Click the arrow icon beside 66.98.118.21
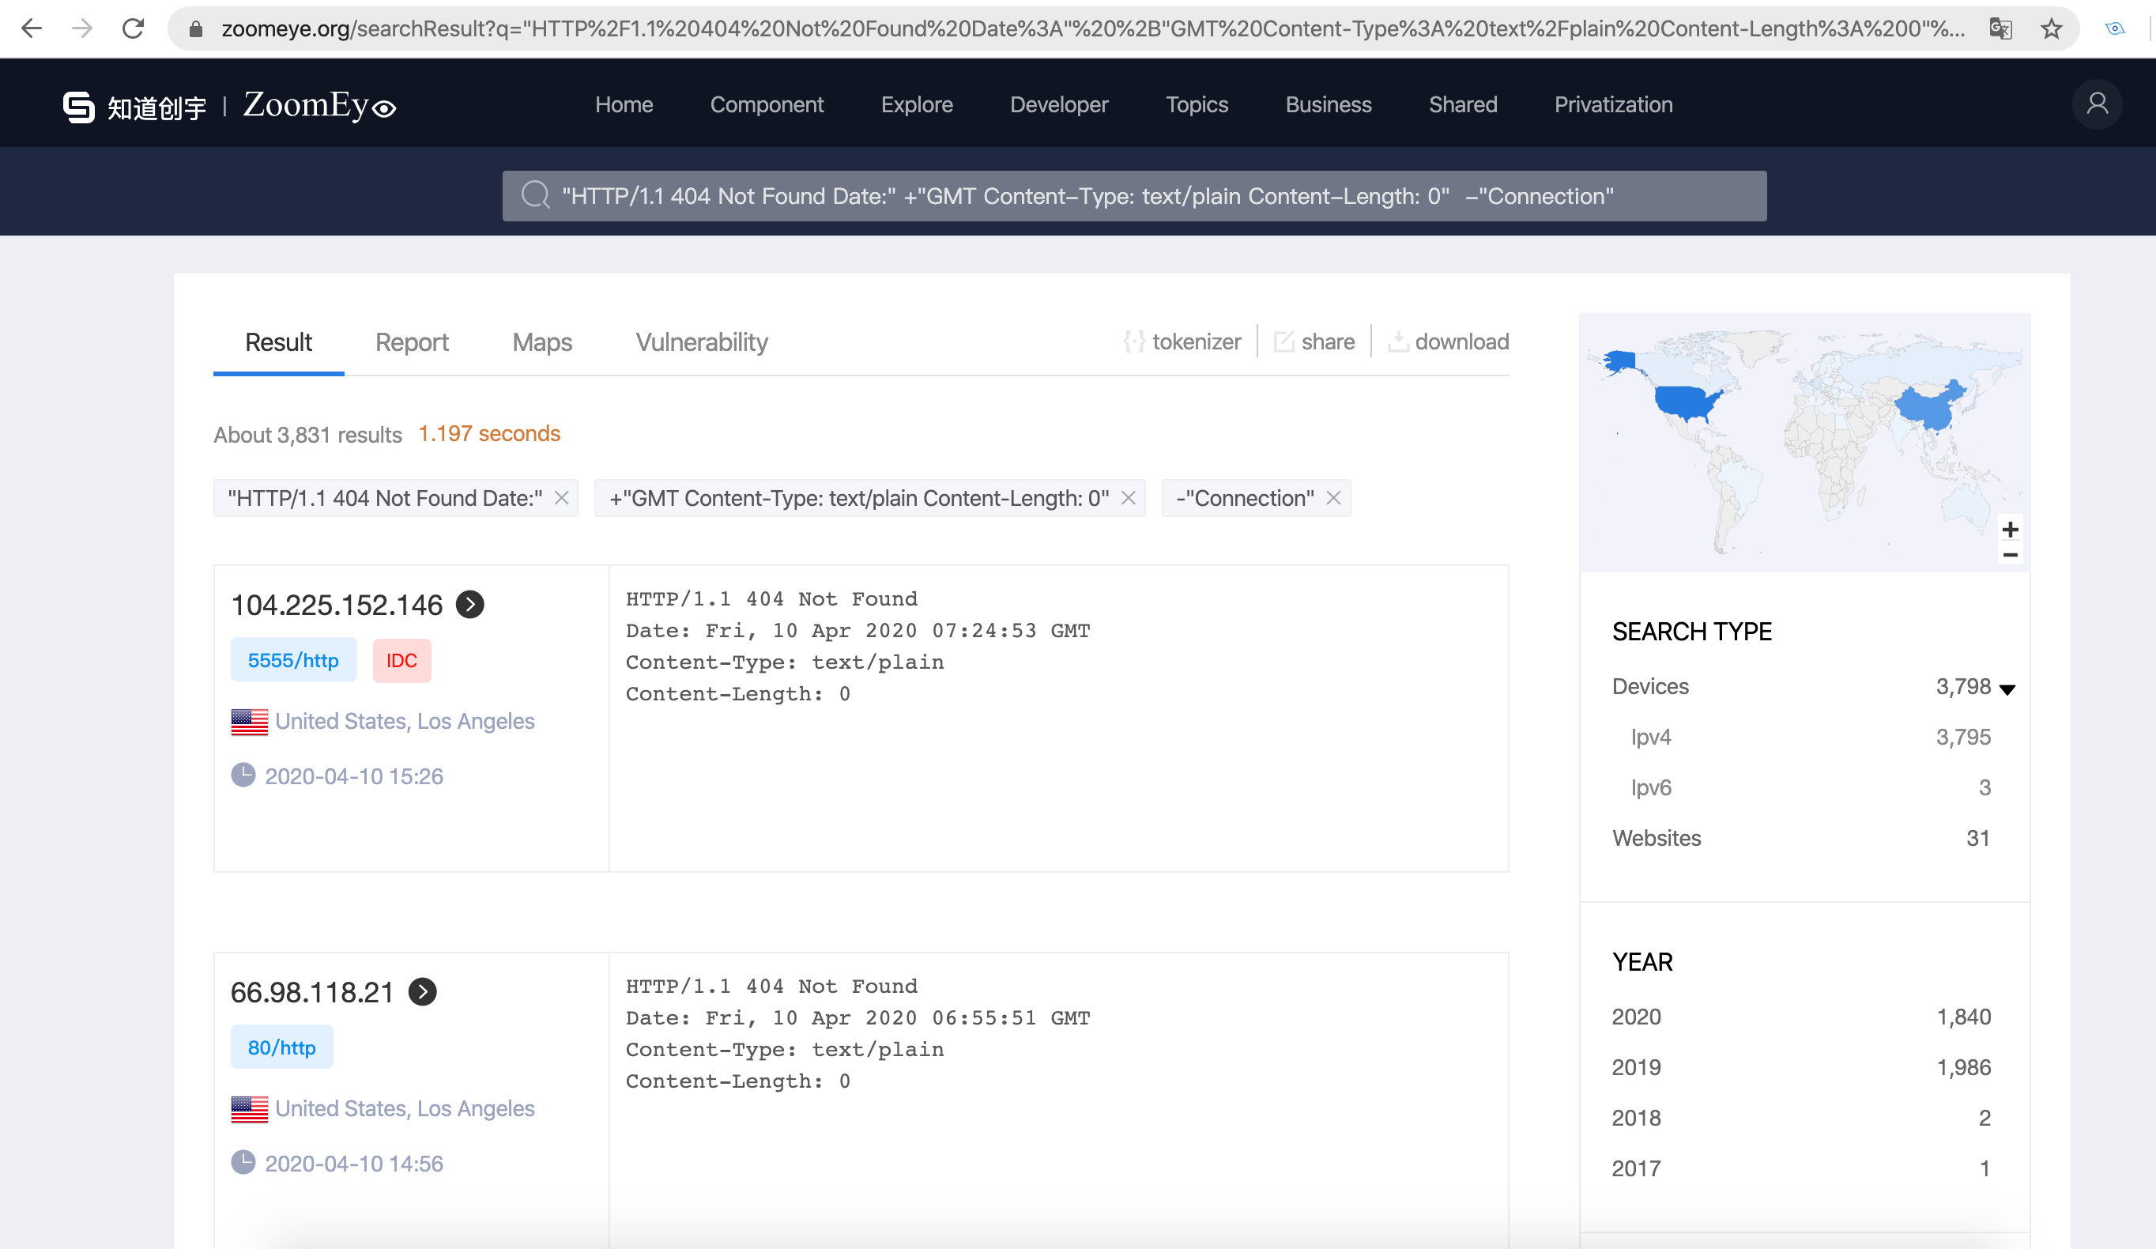Screen dimensions: 2156x1249 coord(422,992)
